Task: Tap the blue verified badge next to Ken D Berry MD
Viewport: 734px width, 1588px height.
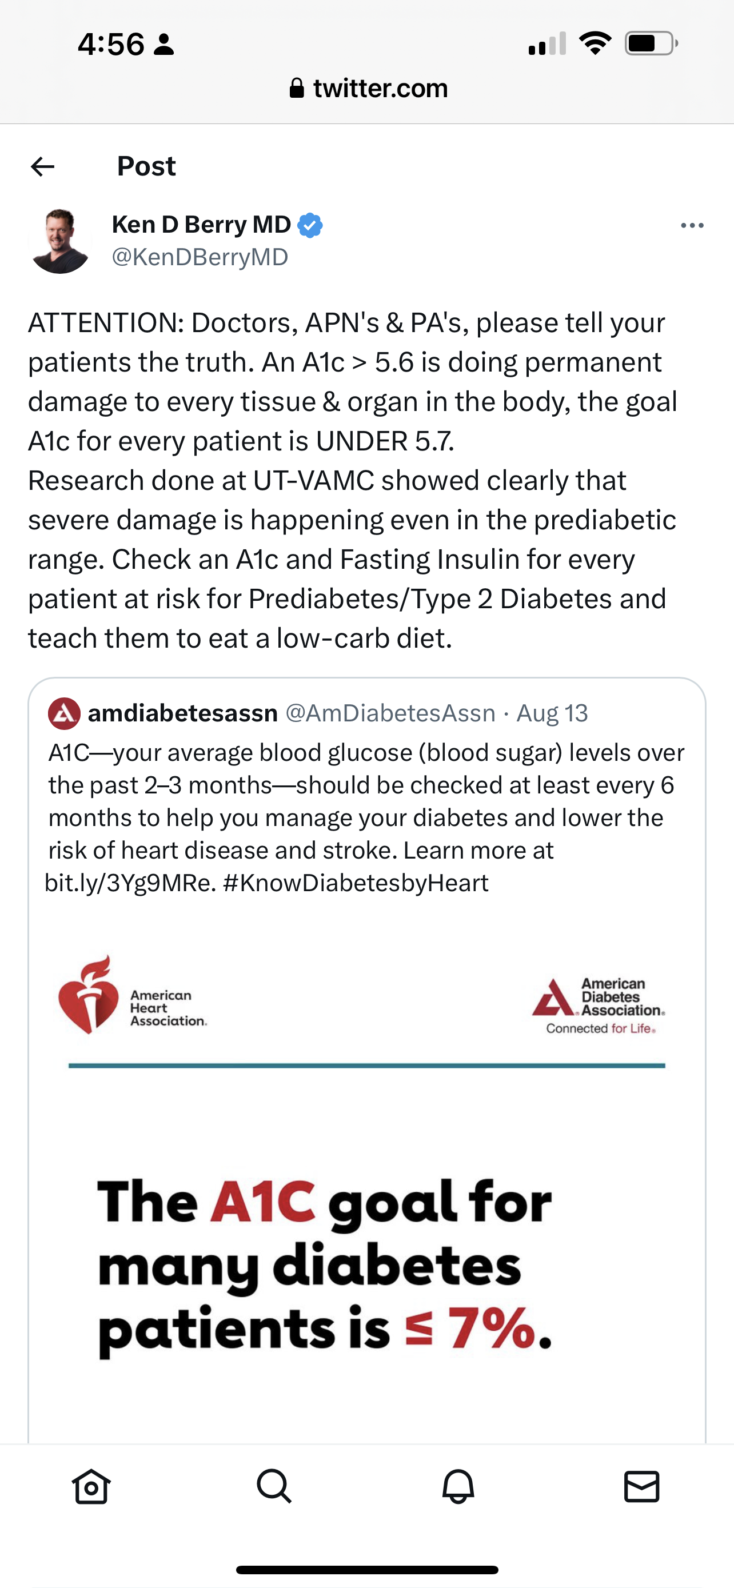Action: [310, 225]
